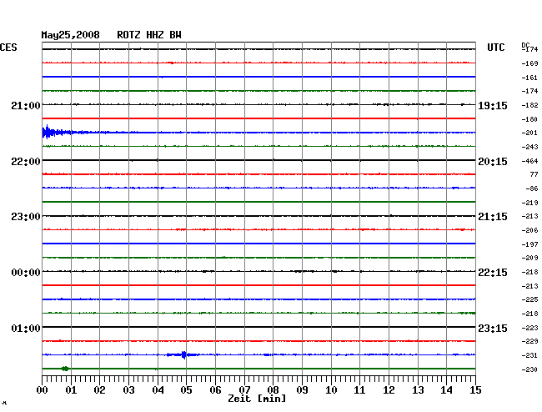Click the "21:00" local time label
Image resolution: width=542 pixels, height=412 pixels.
tap(26, 106)
